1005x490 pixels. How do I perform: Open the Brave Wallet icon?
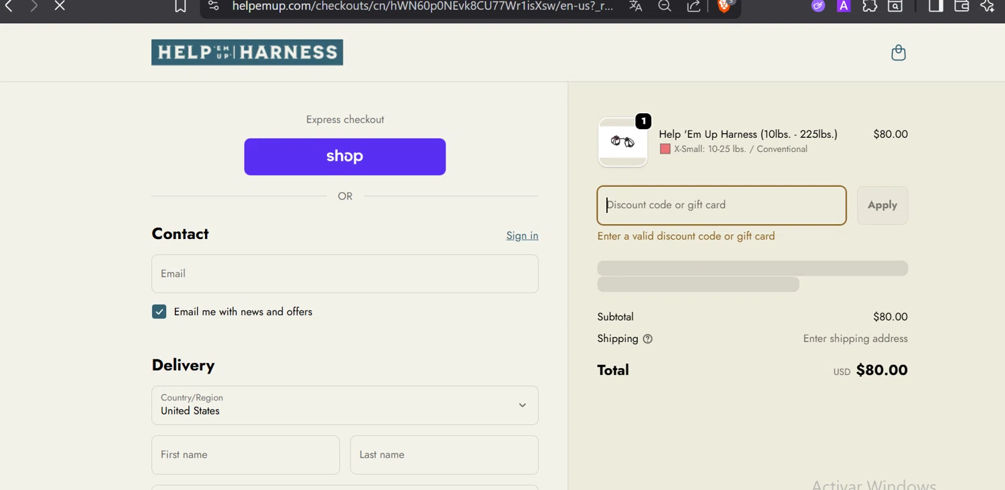point(961,6)
